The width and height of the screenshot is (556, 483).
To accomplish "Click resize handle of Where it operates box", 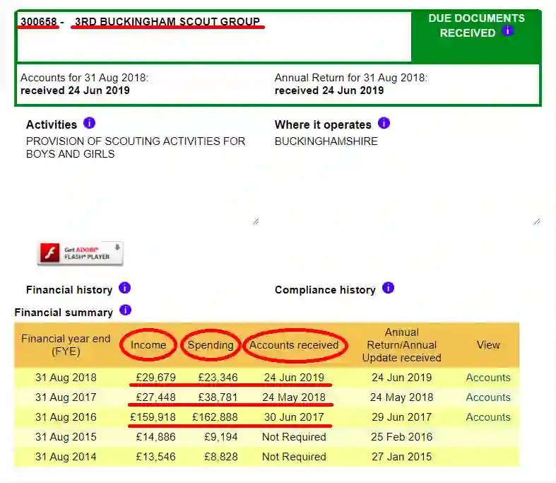I will tap(536, 221).
